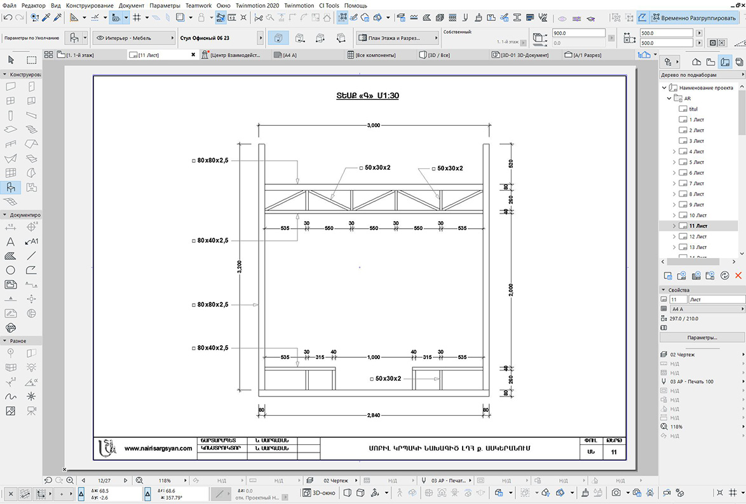Select the Text tool
The height and width of the screenshot is (504, 746).
click(10, 242)
